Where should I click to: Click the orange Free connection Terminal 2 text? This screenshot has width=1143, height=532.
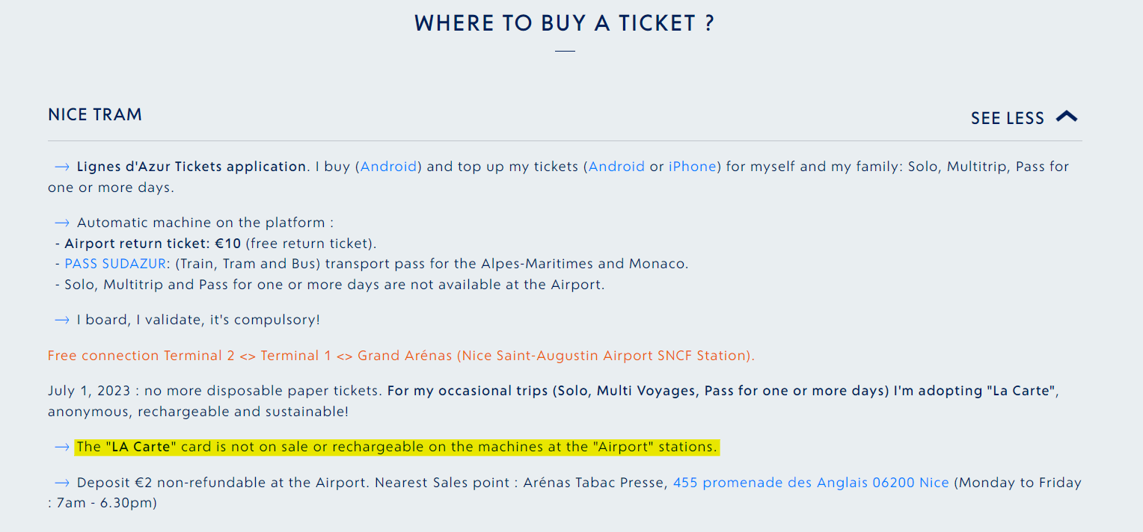pyautogui.click(x=401, y=356)
